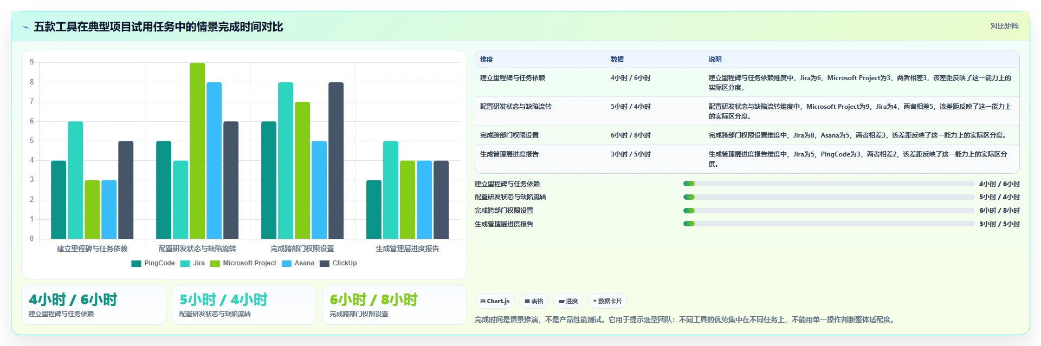Viewport: 1041px width, 346px height.
Task: Click the explanation text mentioning Jira为5, PingCode为3
Action: click(x=858, y=159)
